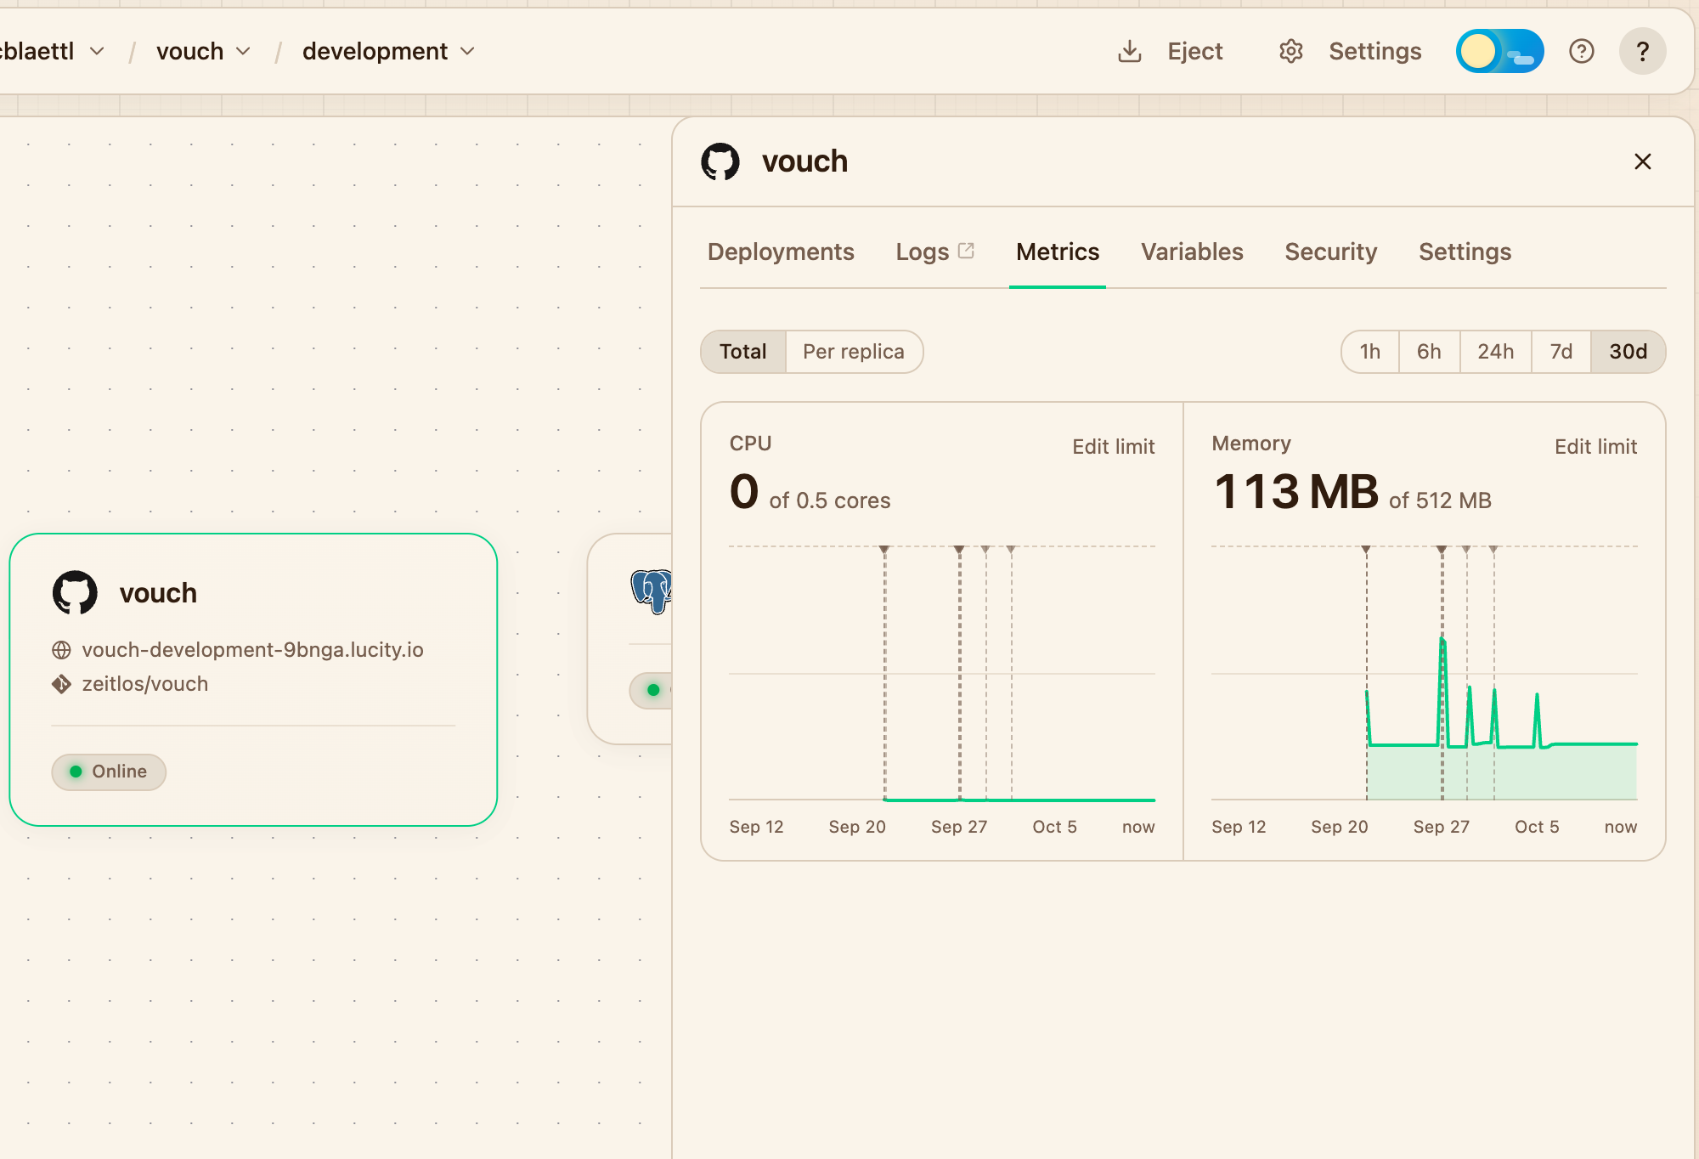Click external link icon next to Logs
Screen dimensions: 1699x1159
pos(966,251)
